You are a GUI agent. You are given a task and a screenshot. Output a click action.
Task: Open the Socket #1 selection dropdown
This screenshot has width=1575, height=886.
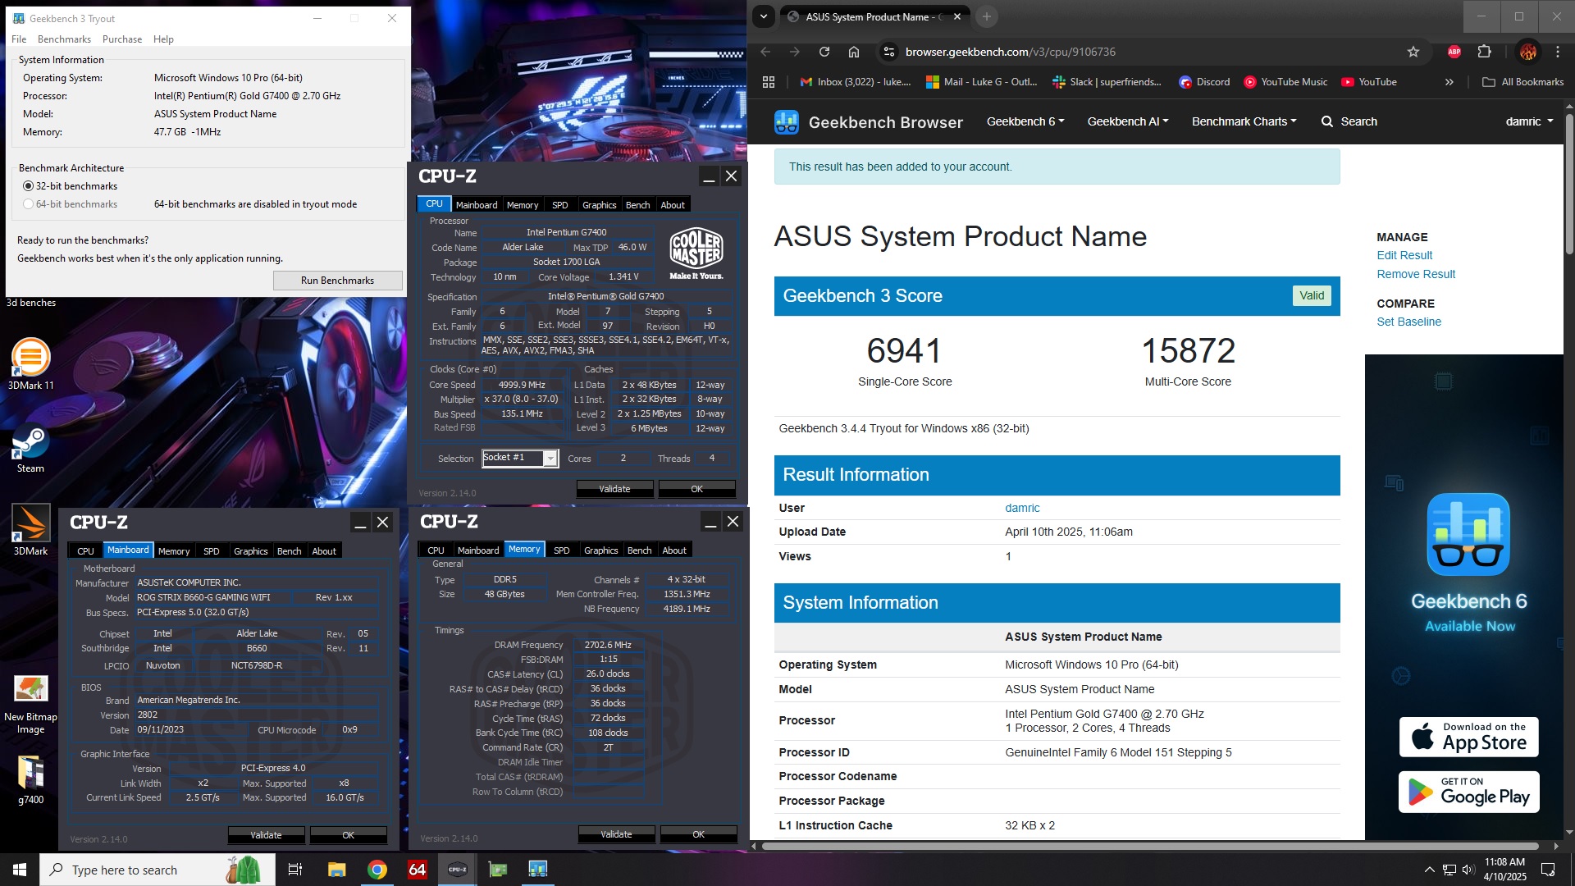click(519, 458)
